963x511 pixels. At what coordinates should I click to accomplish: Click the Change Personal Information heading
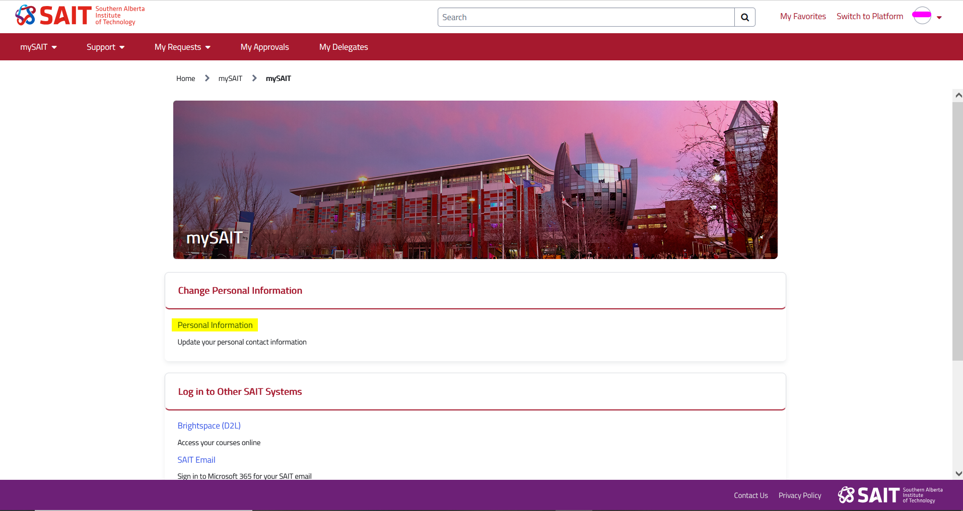[x=240, y=291]
